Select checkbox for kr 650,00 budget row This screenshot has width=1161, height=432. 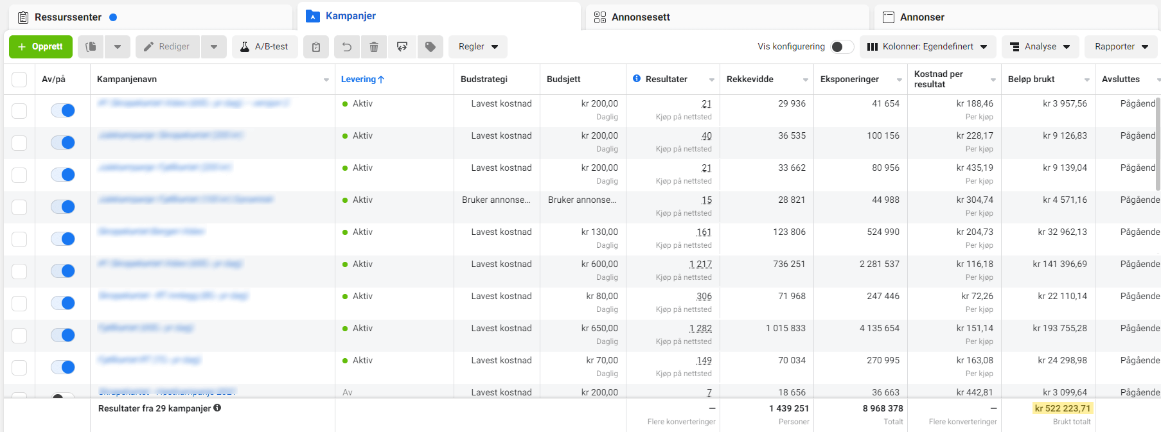[19, 336]
